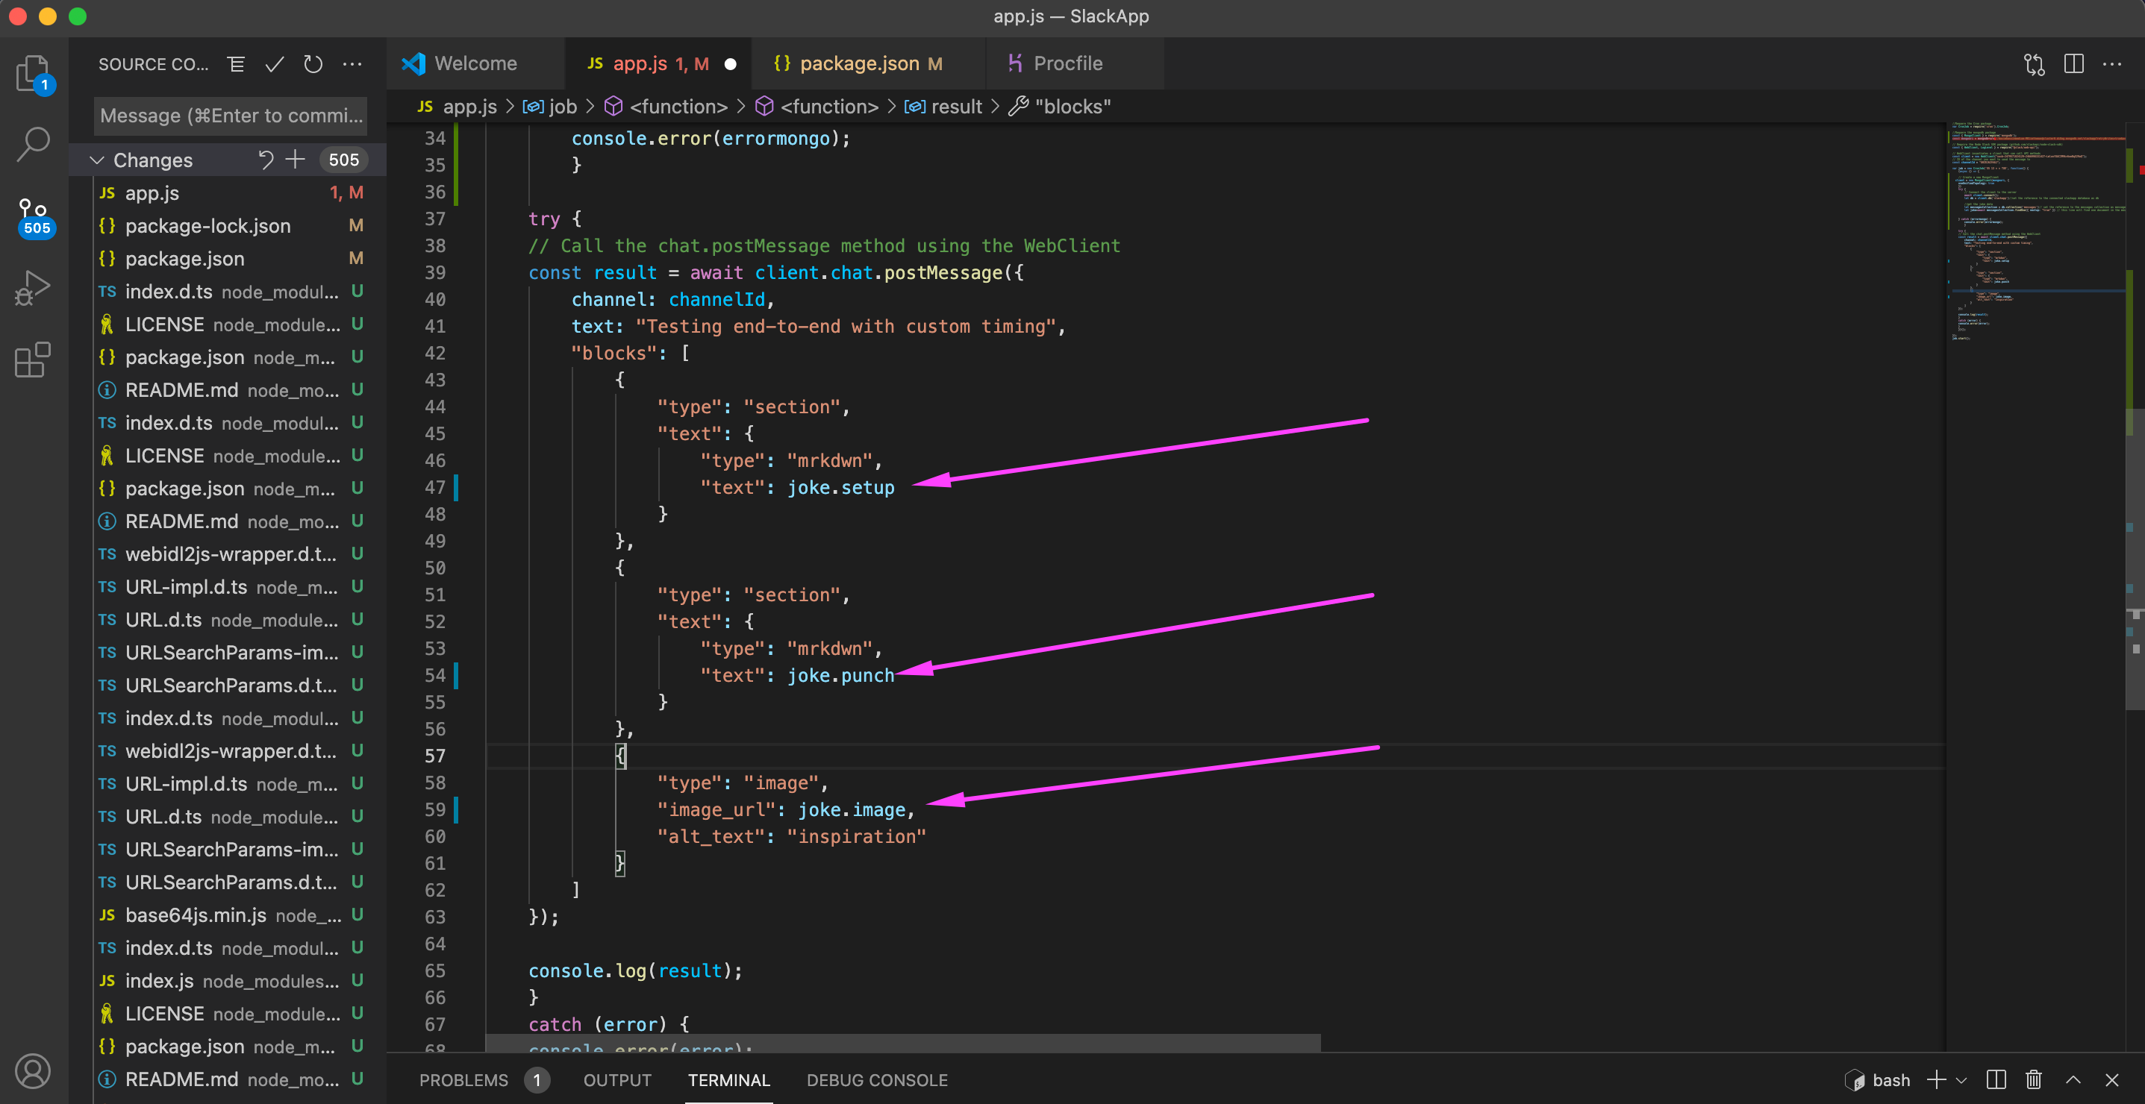Open the 'blocks' breadcrumb dropdown
This screenshot has height=1104, width=2145.
click(1072, 107)
